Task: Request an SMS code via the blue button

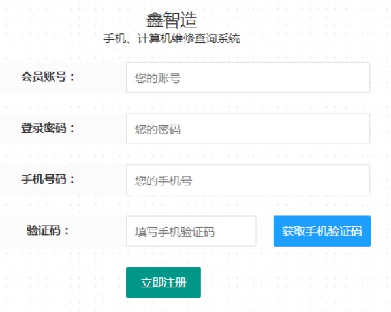Action: click(x=322, y=231)
